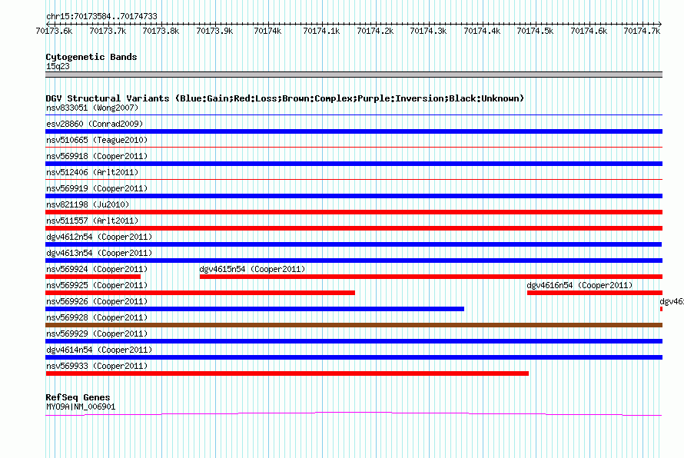Select the gray 15q23 cytogenetic band bar
This screenshot has height=458, width=684.
[354, 75]
